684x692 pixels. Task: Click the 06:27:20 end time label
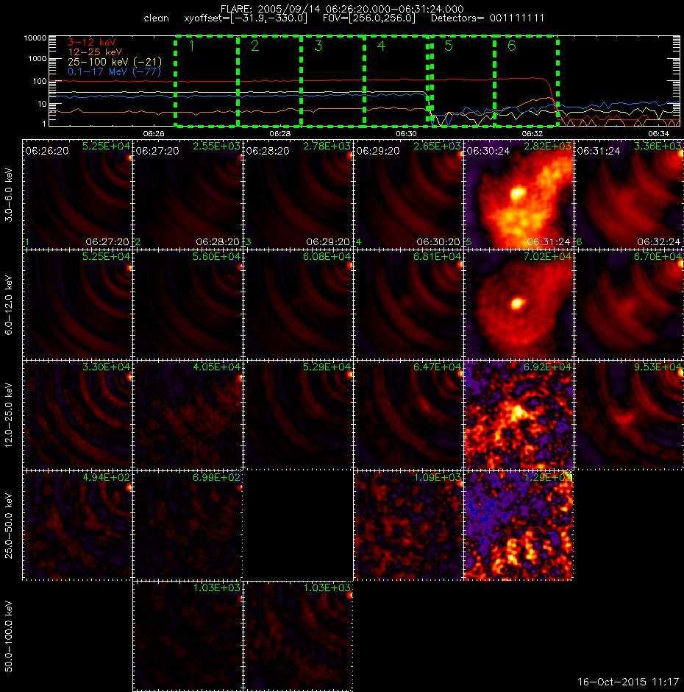click(107, 242)
